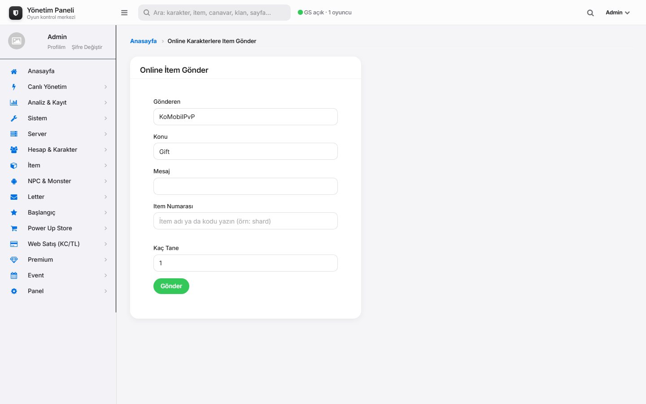This screenshot has width=646, height=404.
Task: Expand the Premium submenu chevron
Action: [106, 260]
